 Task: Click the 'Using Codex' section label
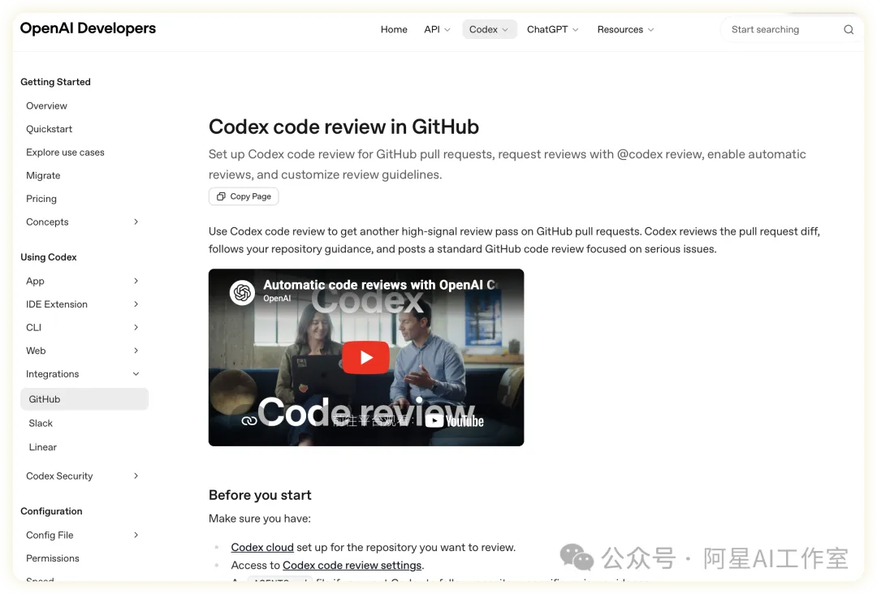point(49,257)
